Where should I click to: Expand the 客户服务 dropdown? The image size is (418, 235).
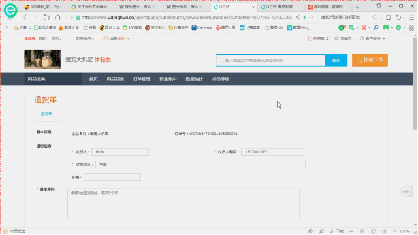[x=372, y=39]
